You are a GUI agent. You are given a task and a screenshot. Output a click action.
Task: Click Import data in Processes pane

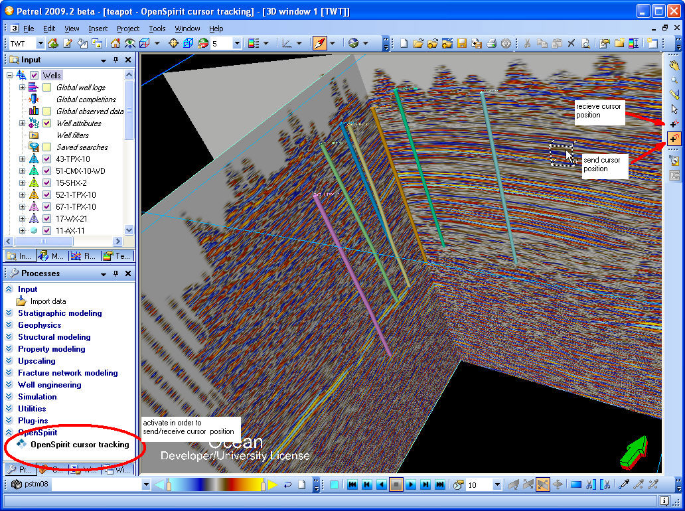pos(48,301)
